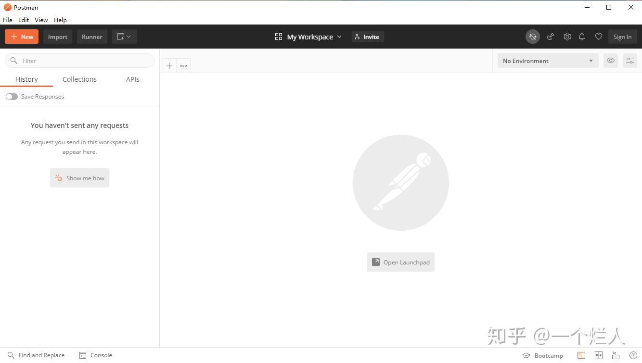
Task: Open the Settings gear icon
Action: [x=567, y=37]
